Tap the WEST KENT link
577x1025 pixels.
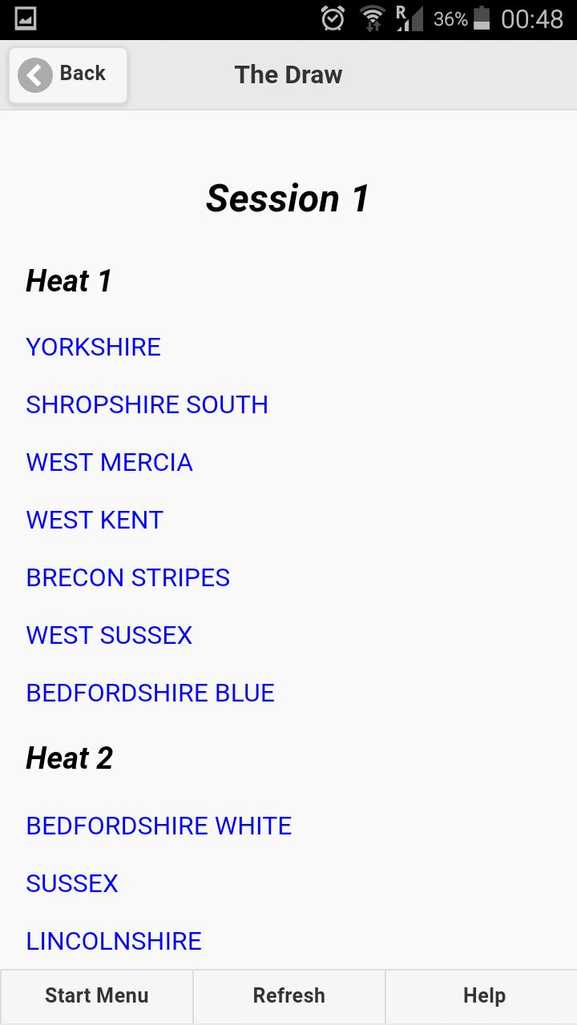click(95, 520)
